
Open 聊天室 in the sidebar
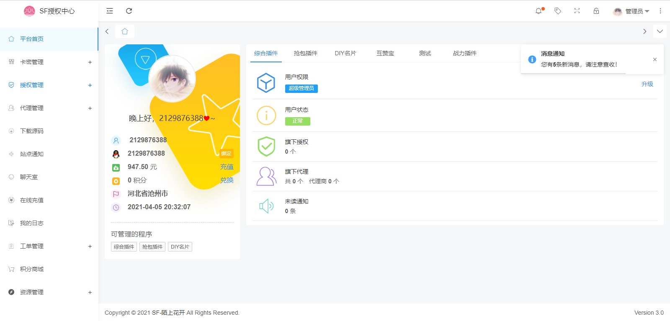click(x=29, y=177)
